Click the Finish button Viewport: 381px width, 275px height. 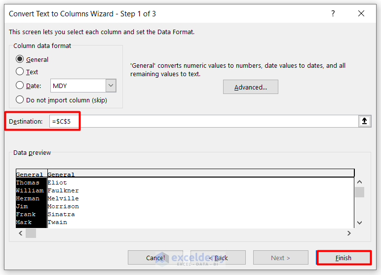(x=343, y=258)
